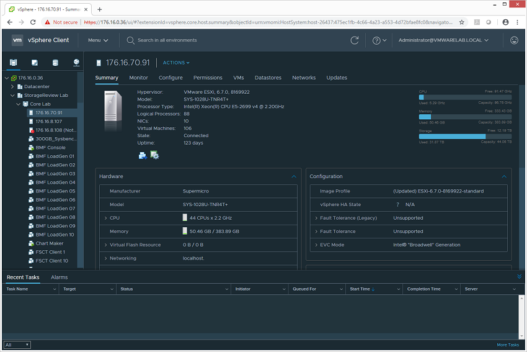The height and width of the screenshot is (352, 527).
Task: Click the Chart Maker VM icon
Action: click(31, 243)
